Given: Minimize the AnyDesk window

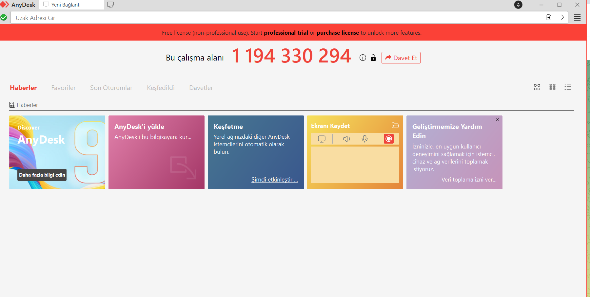Looking at the screenshot, I should tap(541, 5).
